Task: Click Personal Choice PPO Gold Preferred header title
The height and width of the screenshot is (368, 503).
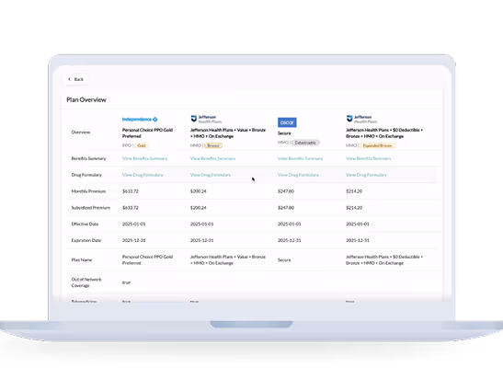Action: pyautogui.click(x=147, y=133)
